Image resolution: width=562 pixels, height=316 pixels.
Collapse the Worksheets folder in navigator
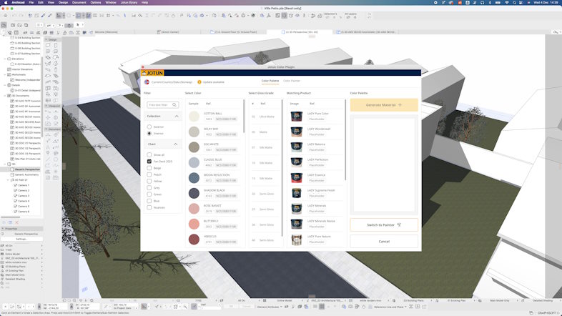coord(5,74)
